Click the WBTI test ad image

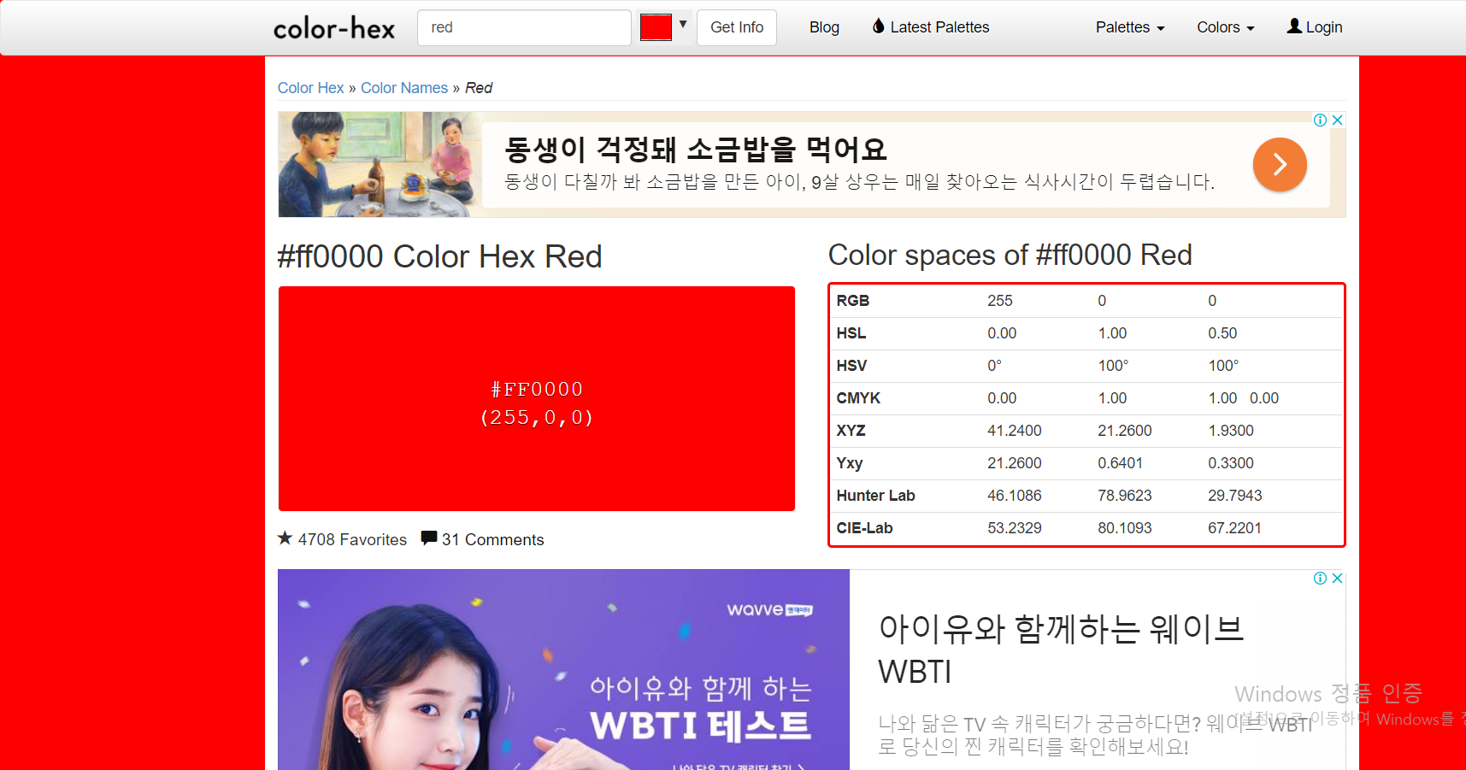563,670
